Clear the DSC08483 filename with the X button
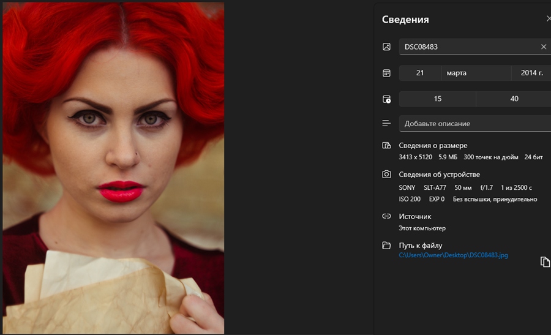The height and width of the screenshot is (335, 551). [x=544, y=47]
